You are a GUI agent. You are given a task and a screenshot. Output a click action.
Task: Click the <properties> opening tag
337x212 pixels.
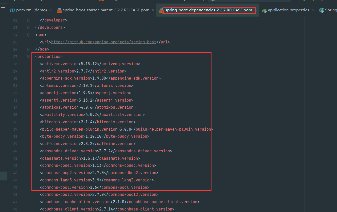[49, 57]
